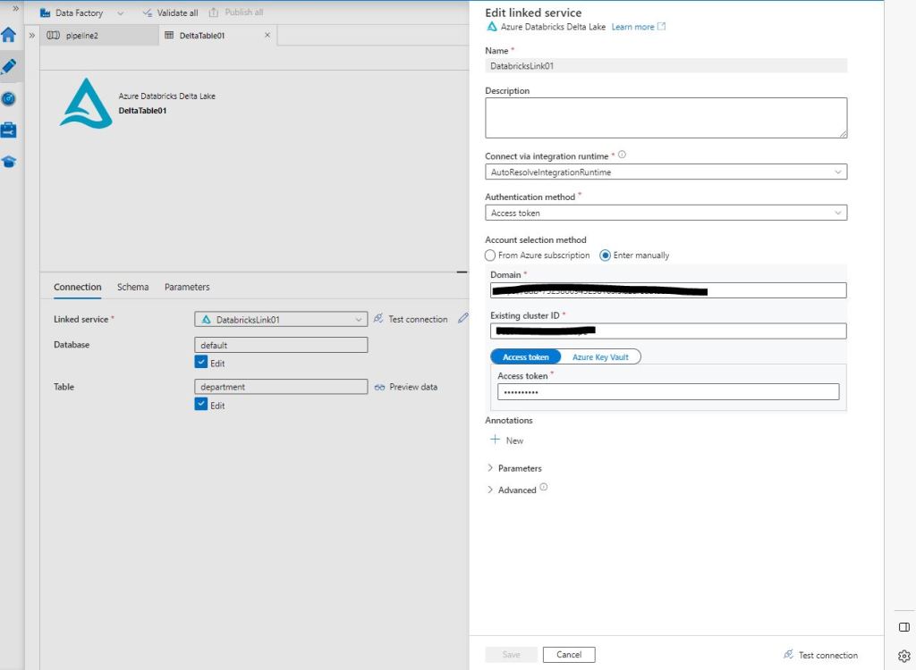Image resolution: width=916 pixels, height=670 pixels.
Task: Open the Manage toolbox icon in sidebar
Action: [9, 130]
